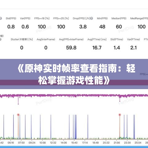Click the Var(FPS) label
This screenshot has width=148, height=148.
click(x=25, y=18)
